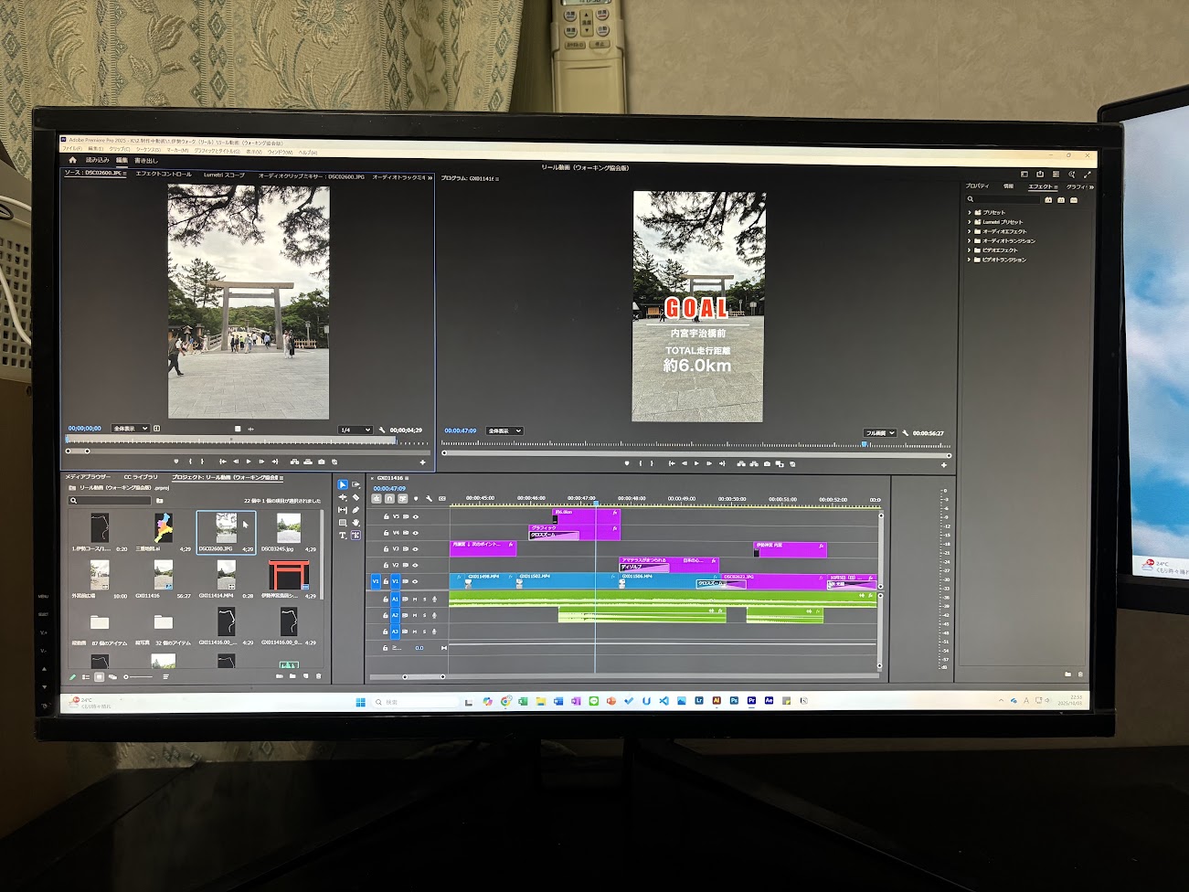The width and height of the screenshot is (1189, 892).
Task: Click the Home icon in the workspace bar
Action: point(72,160)
